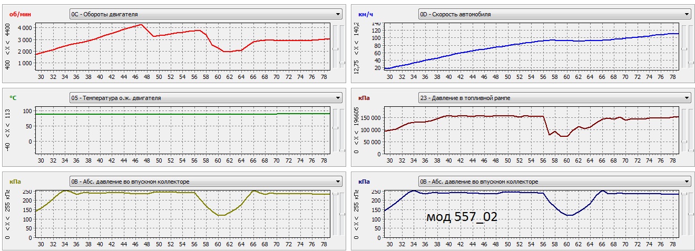Click the "кПа" label of the fuel rail panel
This screenshot has width=695, height=251.
coord(364,98)
